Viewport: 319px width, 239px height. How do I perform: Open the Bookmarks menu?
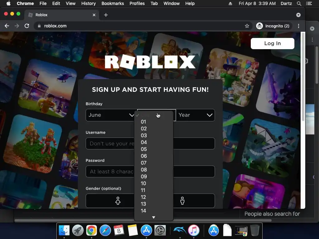coord(113,3)
